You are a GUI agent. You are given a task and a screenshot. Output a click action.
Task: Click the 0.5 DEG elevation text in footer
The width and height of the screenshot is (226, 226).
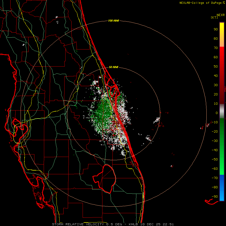[x=114, y=224]
